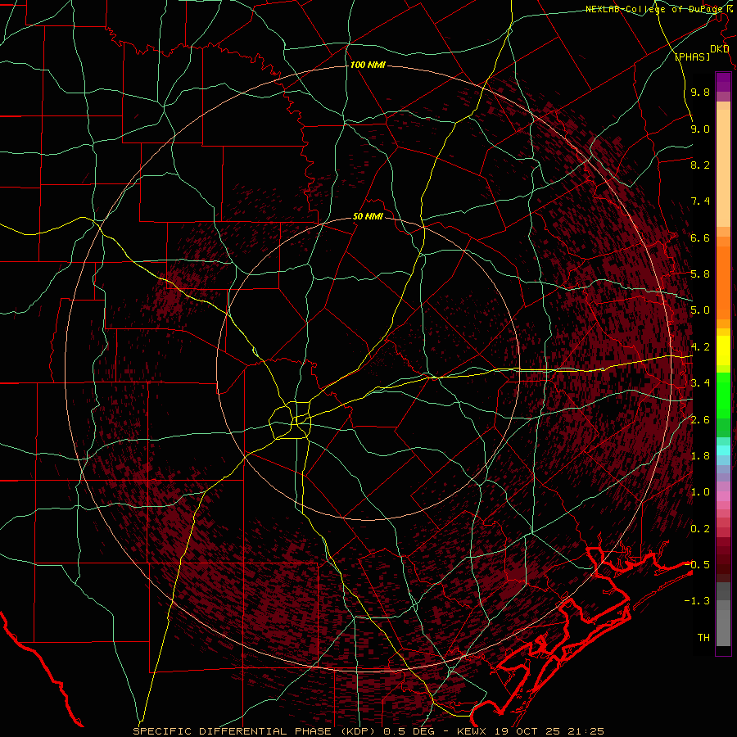
Task: Click the 1.0 value on the scale
Action: click(x=700, y=492)
